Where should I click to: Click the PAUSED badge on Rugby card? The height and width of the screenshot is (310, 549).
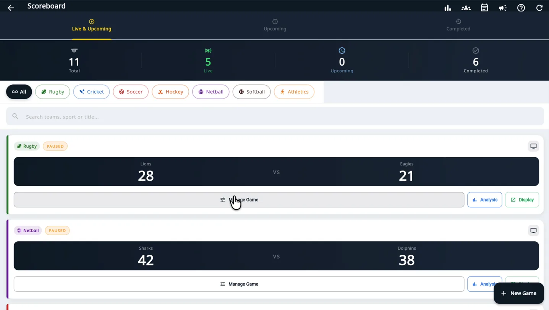[x=55, y=146]
